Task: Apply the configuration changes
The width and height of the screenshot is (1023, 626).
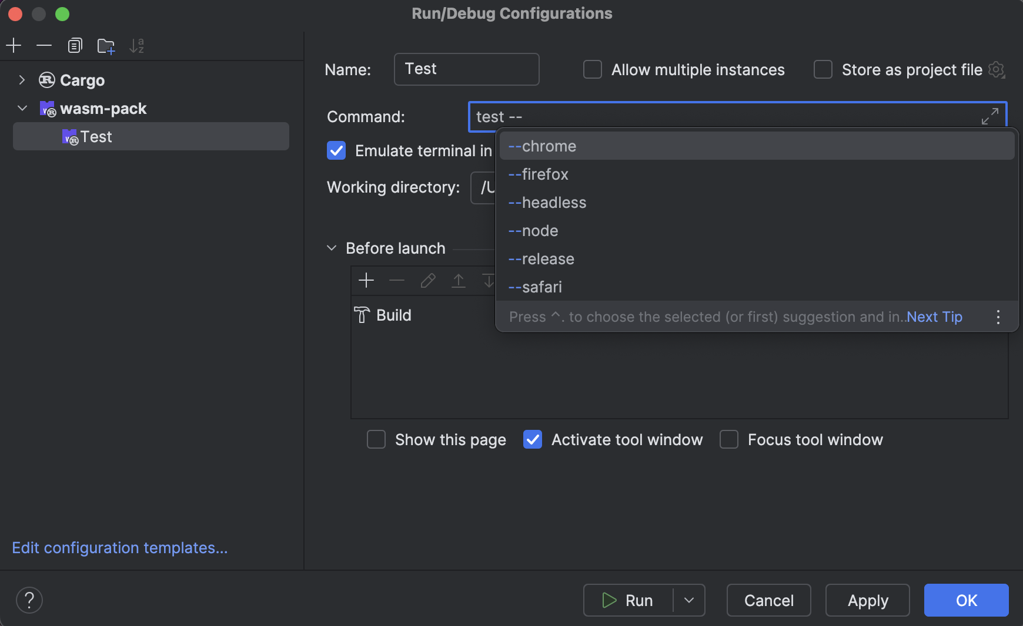Action: (x=868, y=600)
